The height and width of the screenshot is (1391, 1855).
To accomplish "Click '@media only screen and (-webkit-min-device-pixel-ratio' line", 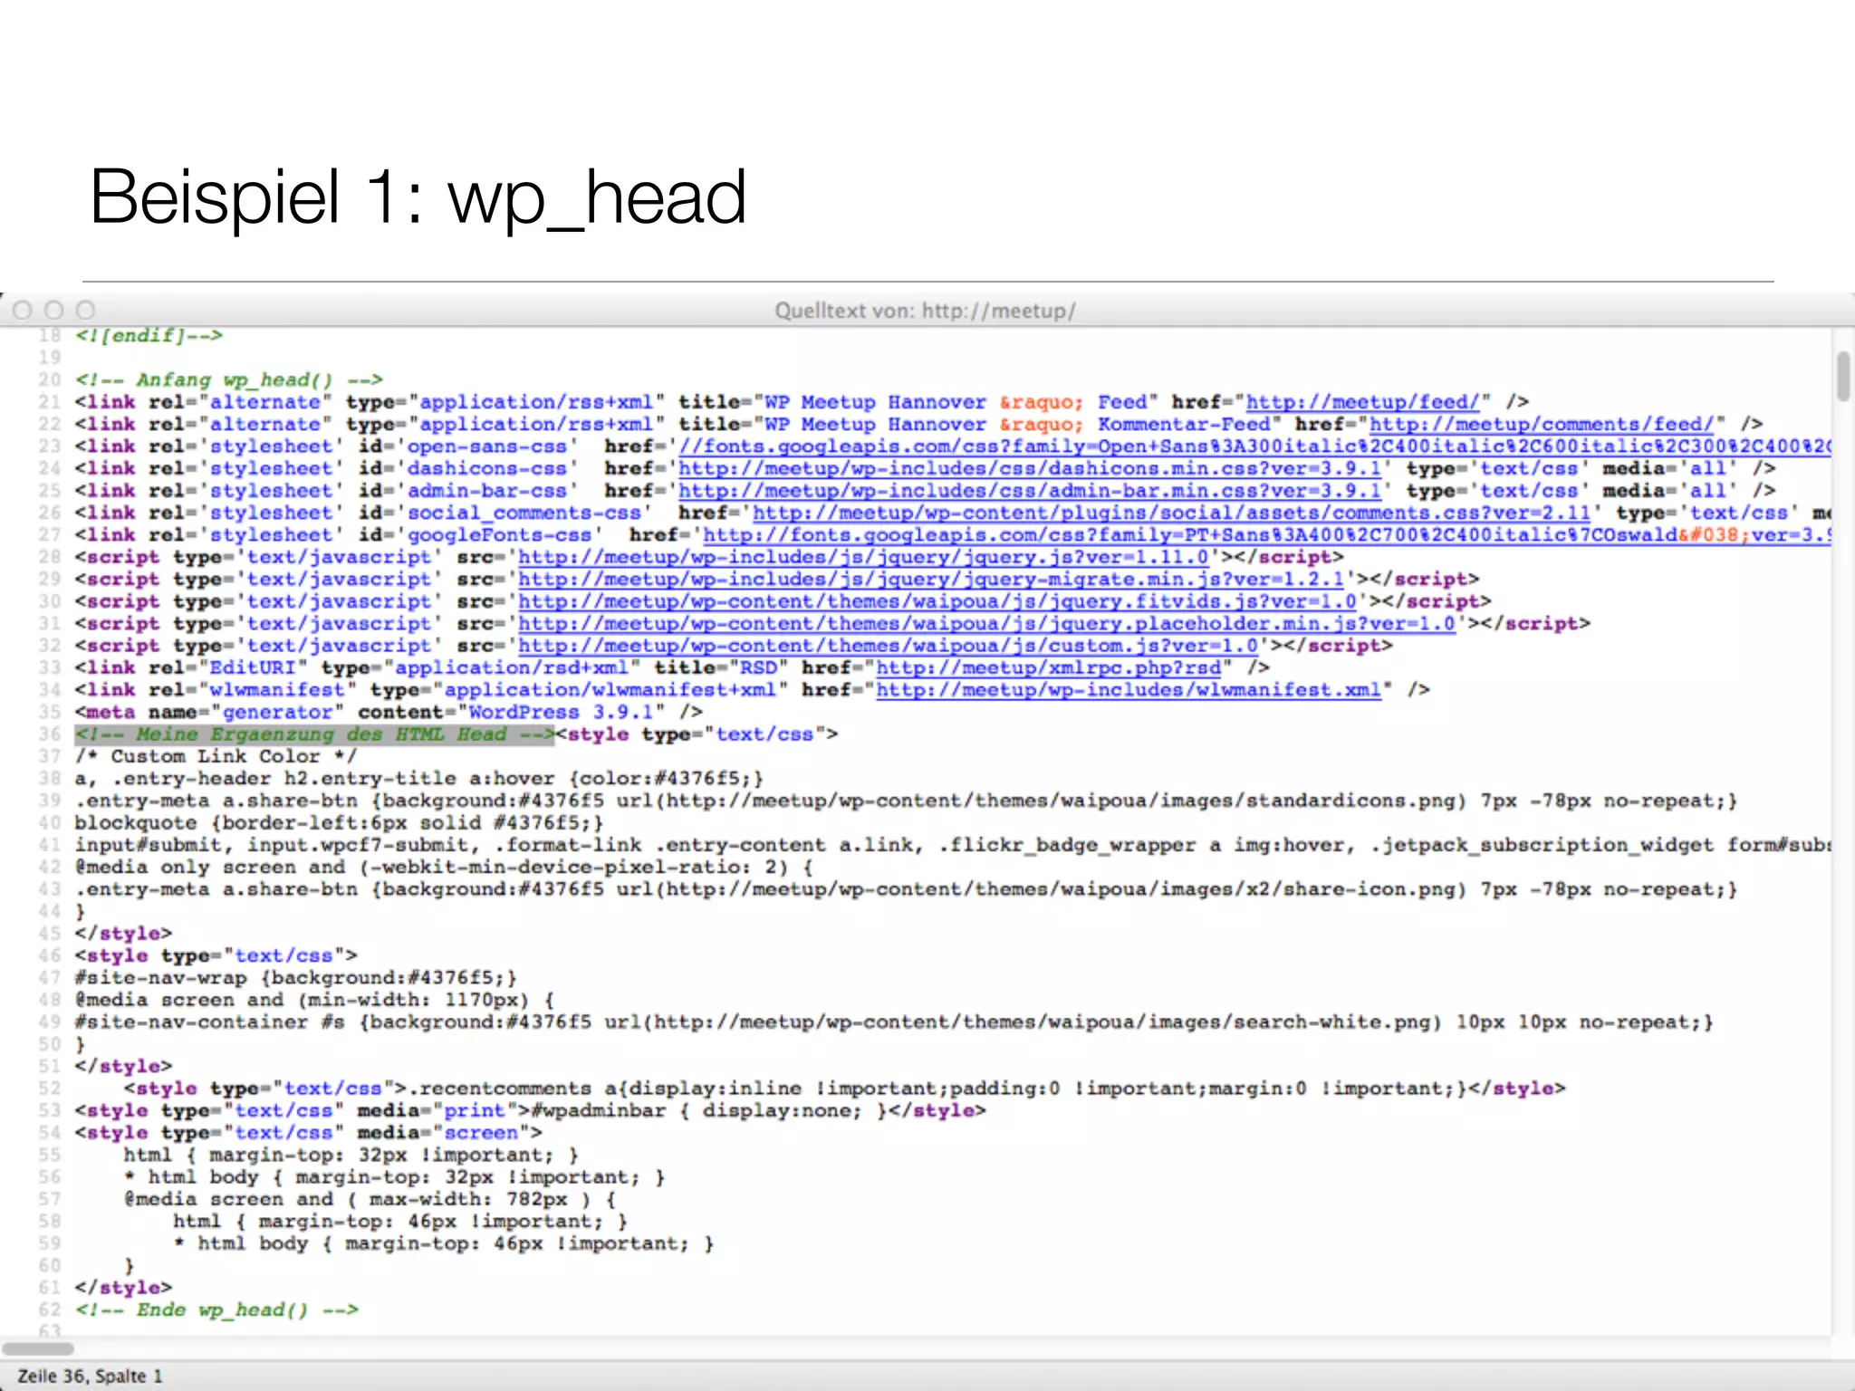I will (x=444, y=867).
